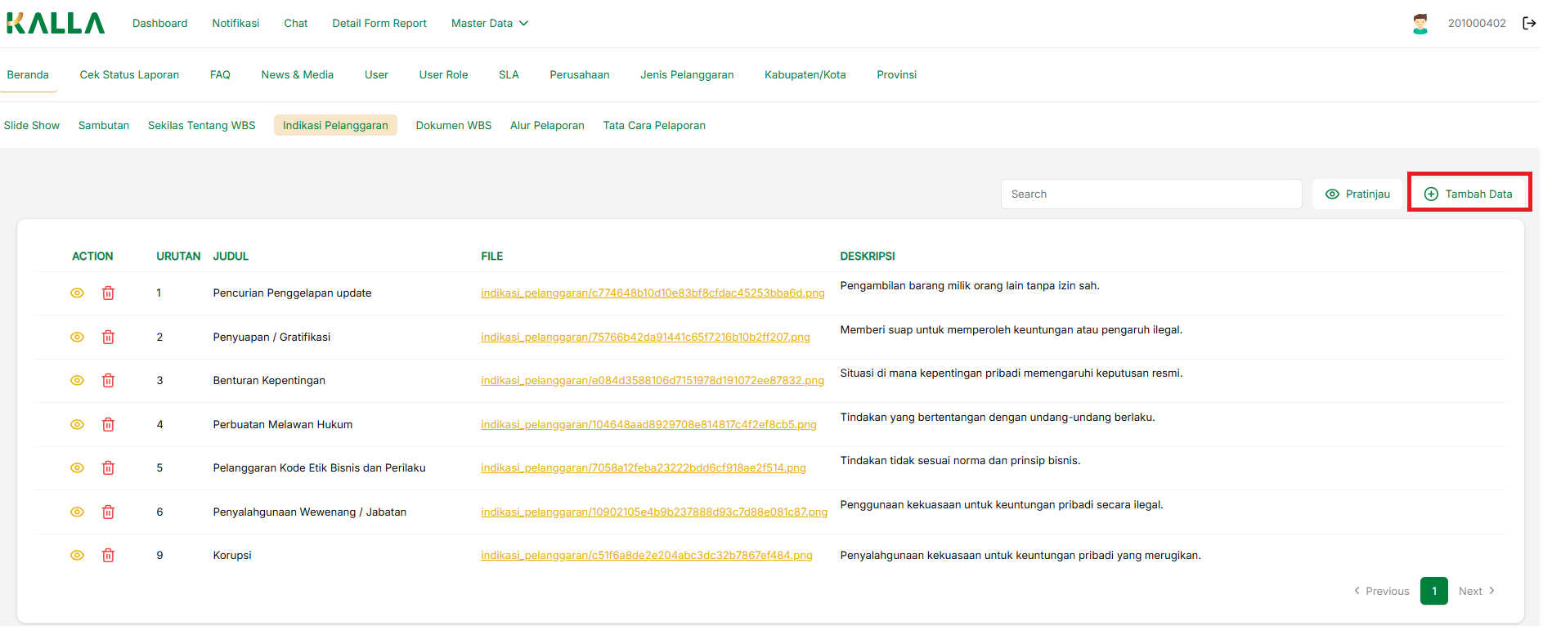1552x635 pixels.
Task: Click the eye icon for Korupsi row
Action: (x=77, y=556)
